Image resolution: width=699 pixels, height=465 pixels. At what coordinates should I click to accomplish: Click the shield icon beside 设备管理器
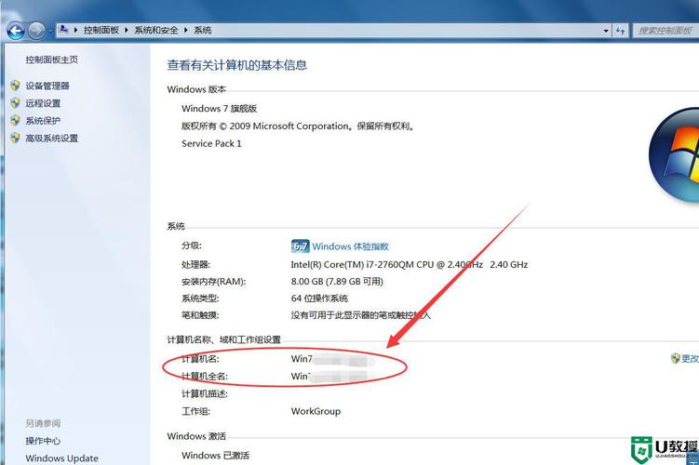click(x=15, y=86)
